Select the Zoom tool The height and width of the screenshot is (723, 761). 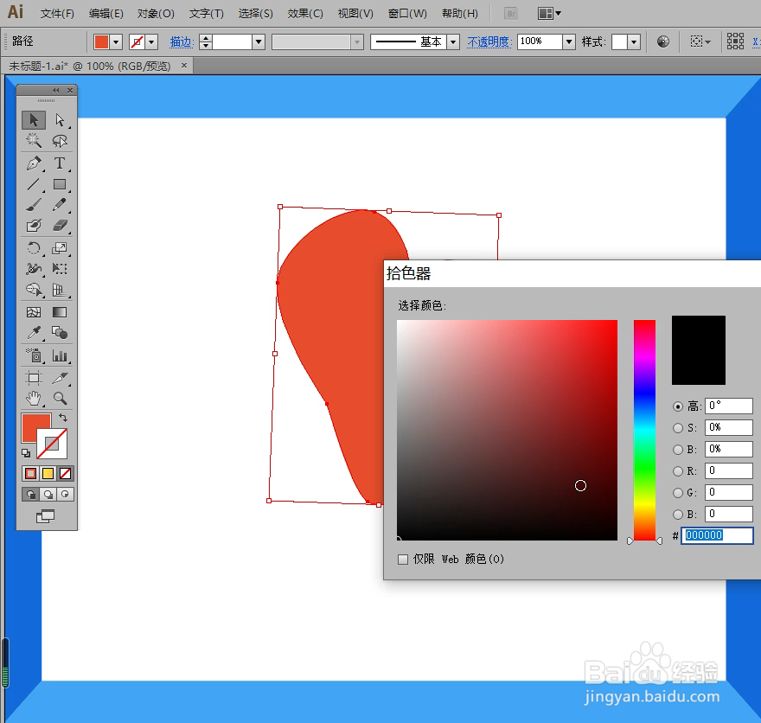60,399
